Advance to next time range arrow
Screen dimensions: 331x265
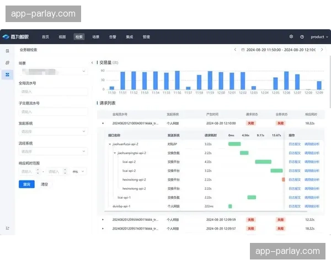(321, 50)
